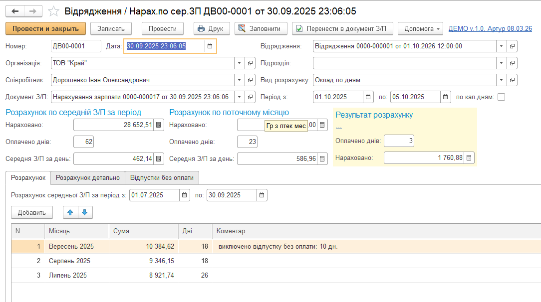Switch to the Розрахунок детально tab
This screenshot has height=302, width=541.
tap(87, 178)
